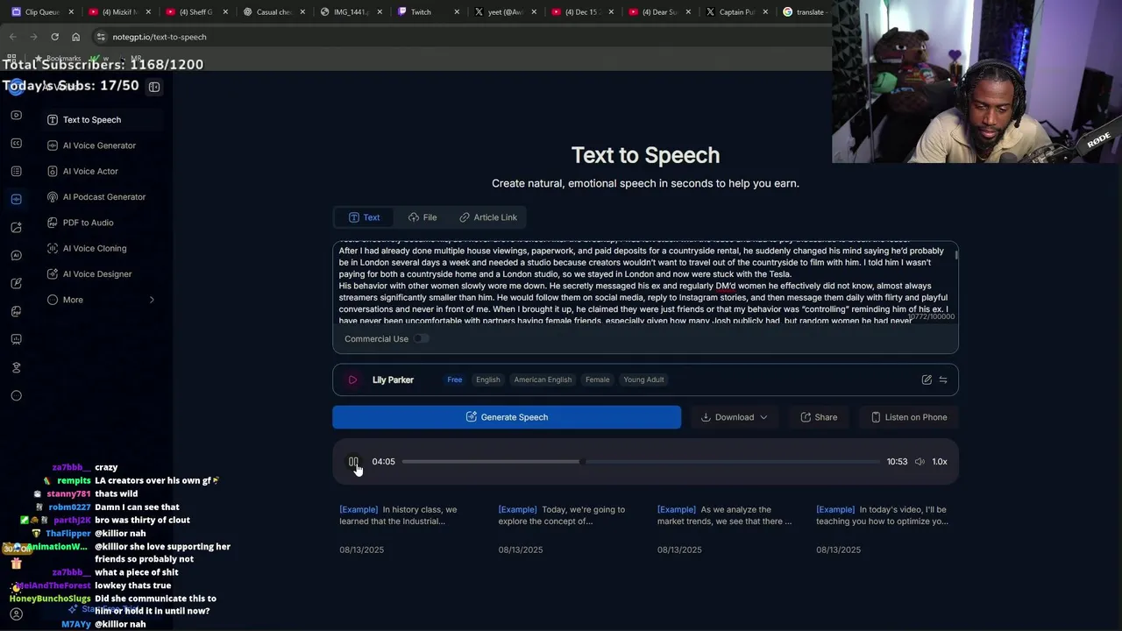Reload the browser page
Image resolution: width=1122 pixels, height=631 pixels.
(54, 37)
